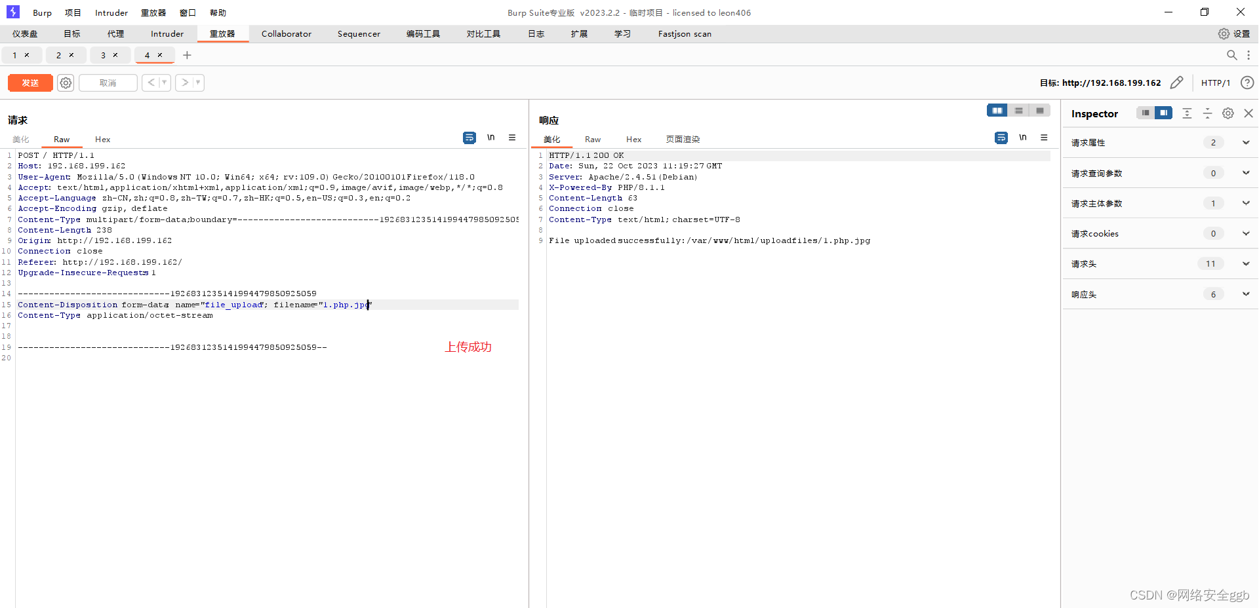Switch to the 代理 tool tab

[x=115, y=33]
